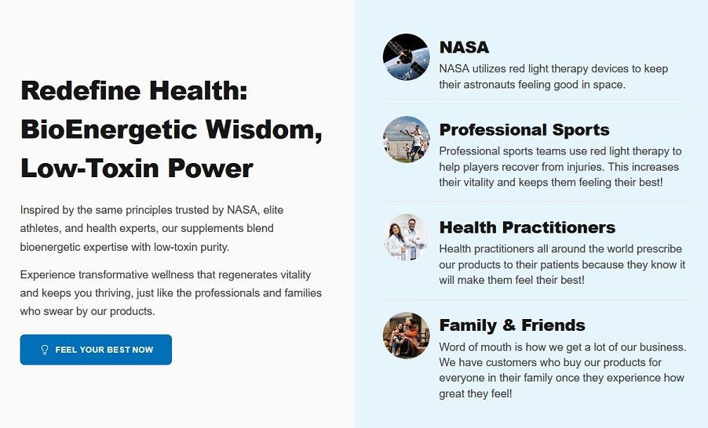Click the text about practitioners prescribing products

562,264
